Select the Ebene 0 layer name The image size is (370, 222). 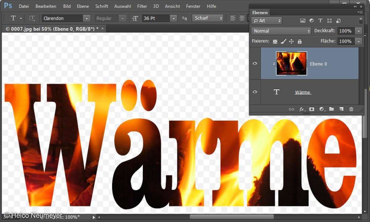(x=319, y=64)
